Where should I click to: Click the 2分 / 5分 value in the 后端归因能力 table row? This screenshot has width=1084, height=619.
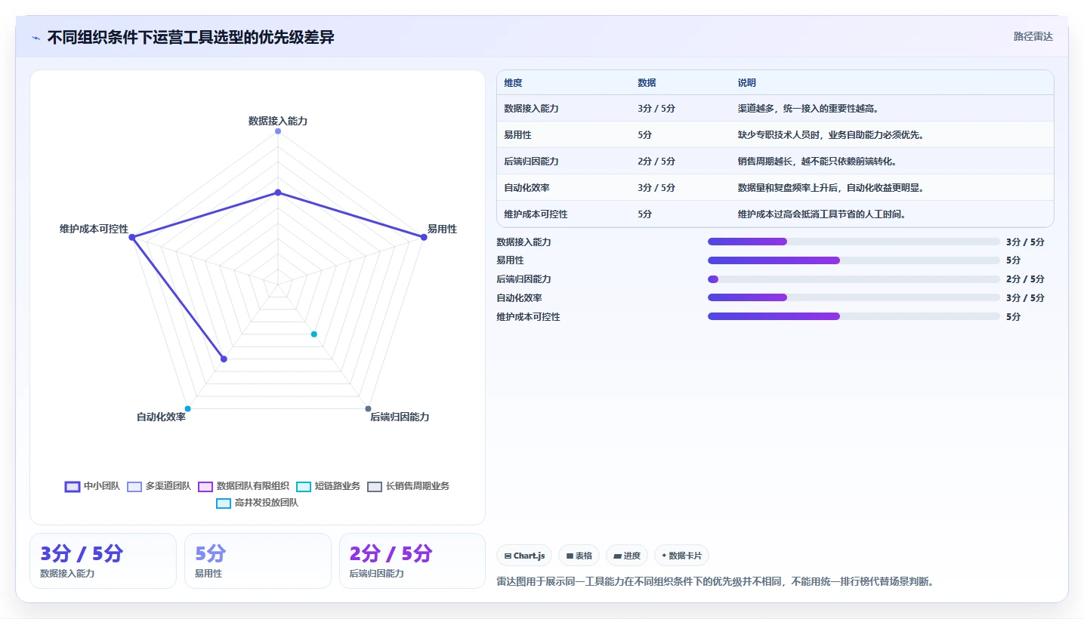coord(656,162)
